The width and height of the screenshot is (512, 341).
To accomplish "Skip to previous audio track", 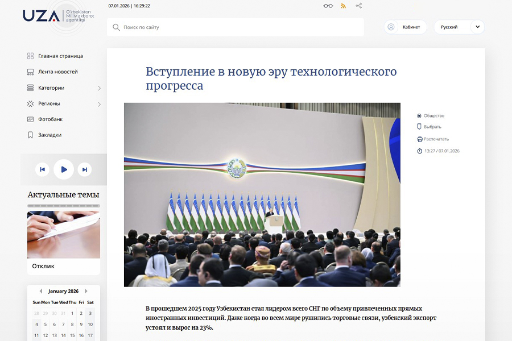I will [42, 169].
